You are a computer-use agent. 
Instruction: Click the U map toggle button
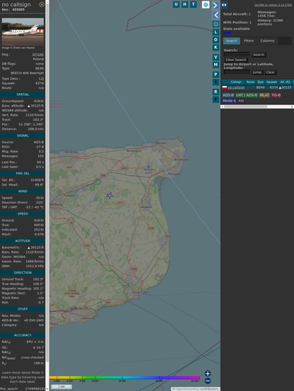pyautogui.click(x=176, y=4)
